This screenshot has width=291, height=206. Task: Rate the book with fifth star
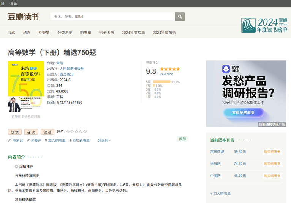[x=85, y=132]
